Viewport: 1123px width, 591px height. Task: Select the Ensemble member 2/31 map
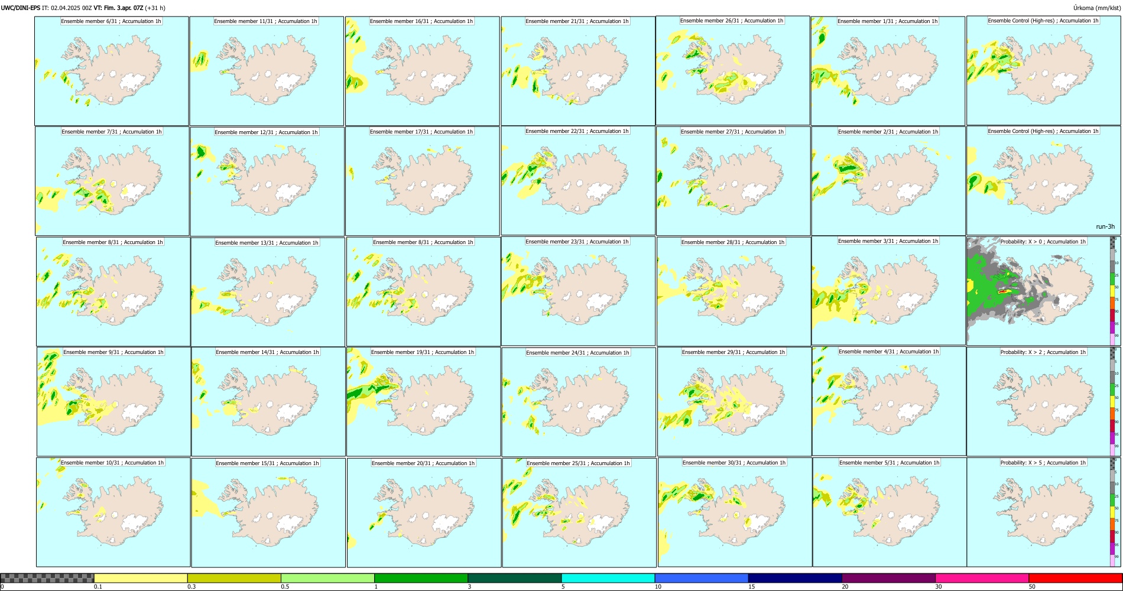[888, 181]
